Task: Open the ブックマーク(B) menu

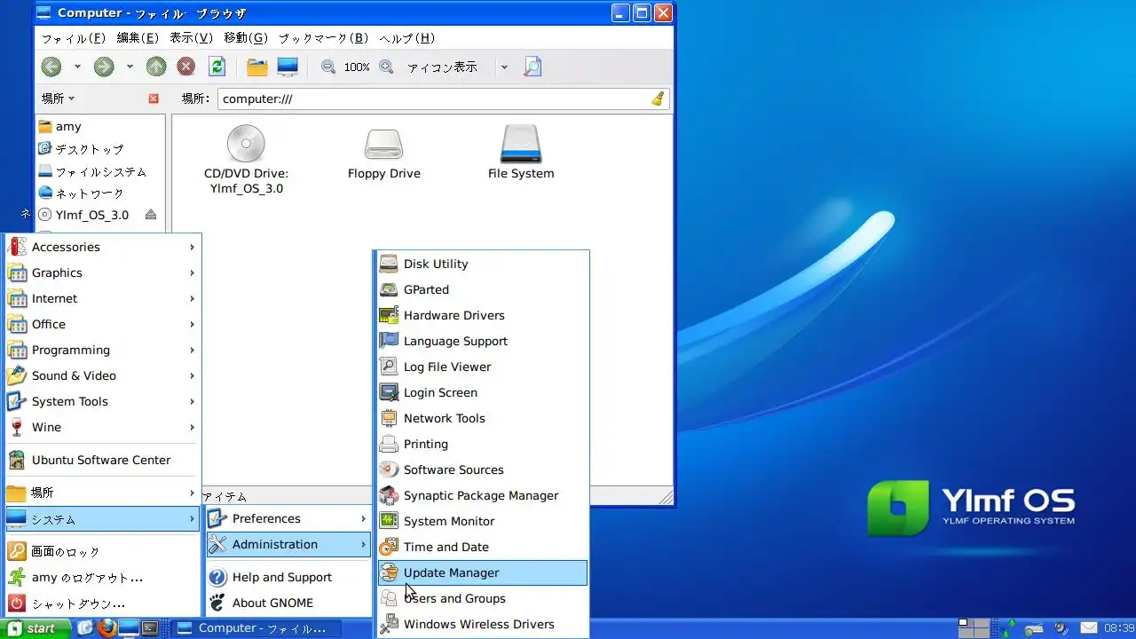Action: tap(323, 38)
